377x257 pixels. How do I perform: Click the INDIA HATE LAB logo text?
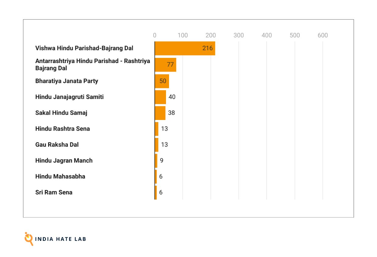click(61, 239)
